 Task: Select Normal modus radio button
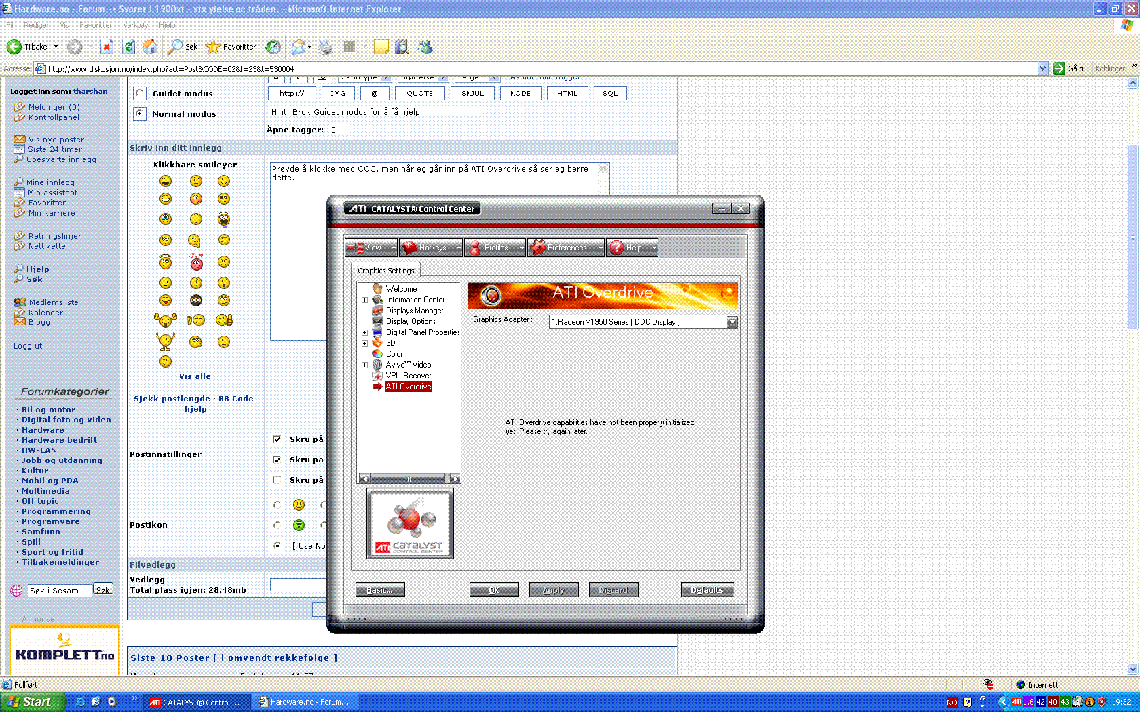point(140,113)
